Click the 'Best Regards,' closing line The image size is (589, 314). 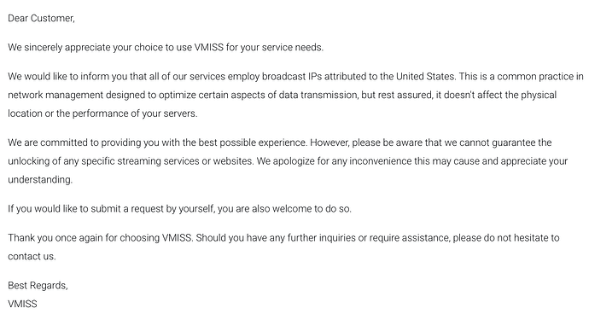pyautogui.click(x=38, y=286)
